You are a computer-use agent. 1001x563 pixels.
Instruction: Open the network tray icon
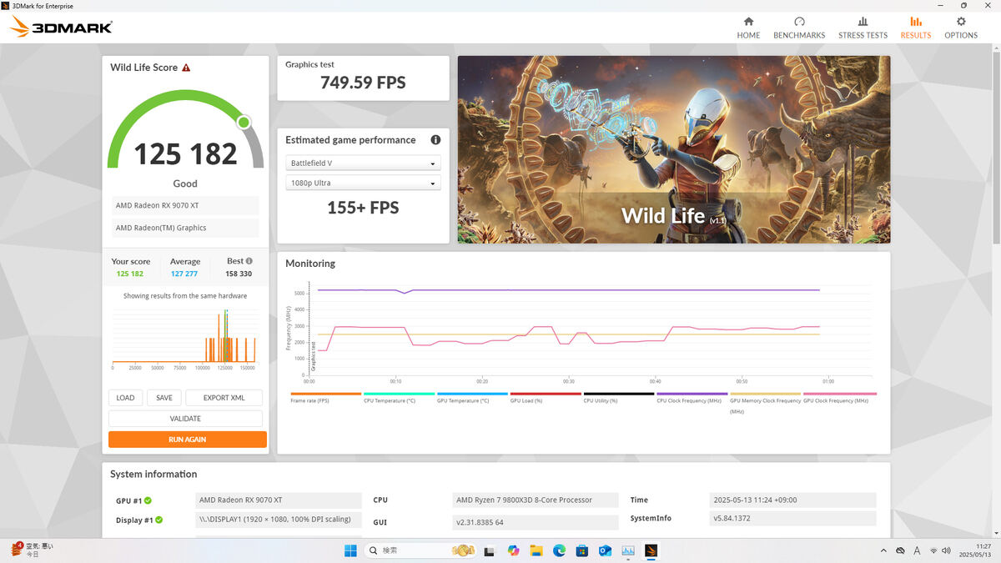[933, 550]
